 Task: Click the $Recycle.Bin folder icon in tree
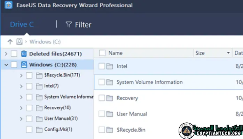click(x=39, y=75)
